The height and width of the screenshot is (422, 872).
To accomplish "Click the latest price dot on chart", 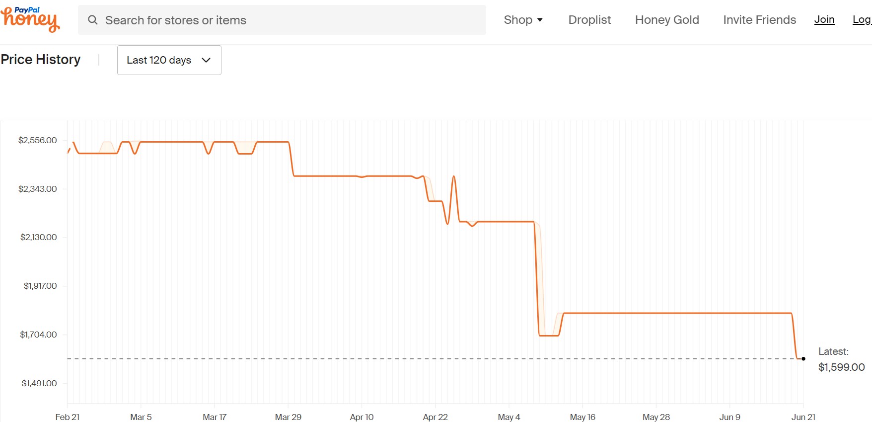I will [x=803, y=359].
